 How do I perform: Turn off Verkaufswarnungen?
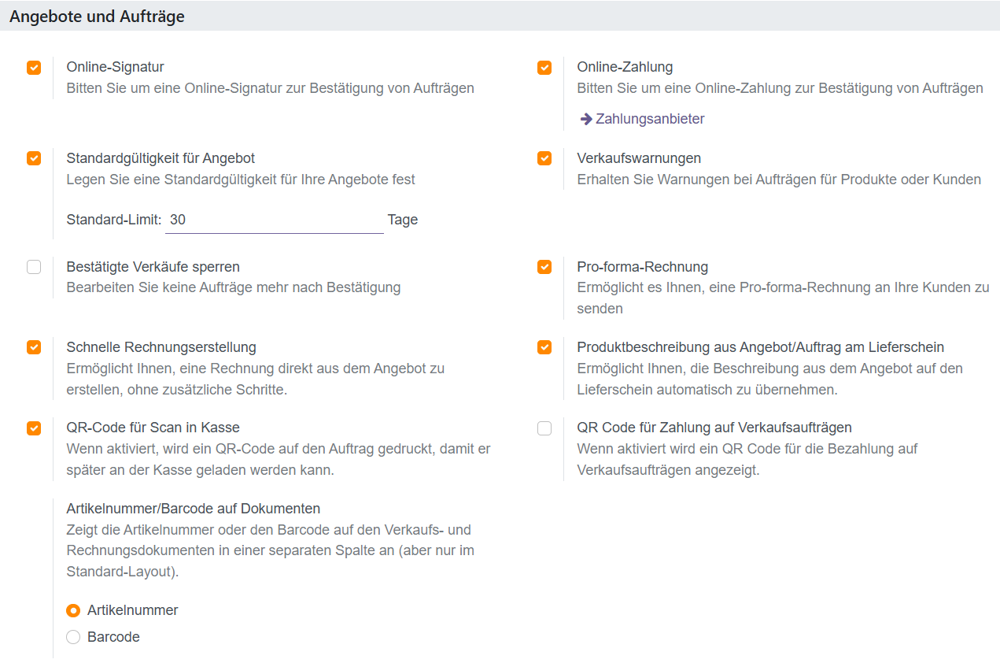[x=544, y=157]
